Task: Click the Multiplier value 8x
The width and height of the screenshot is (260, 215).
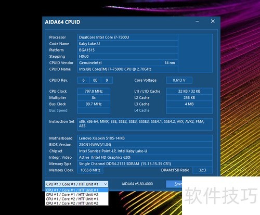Action: click(x=94, y=98)
